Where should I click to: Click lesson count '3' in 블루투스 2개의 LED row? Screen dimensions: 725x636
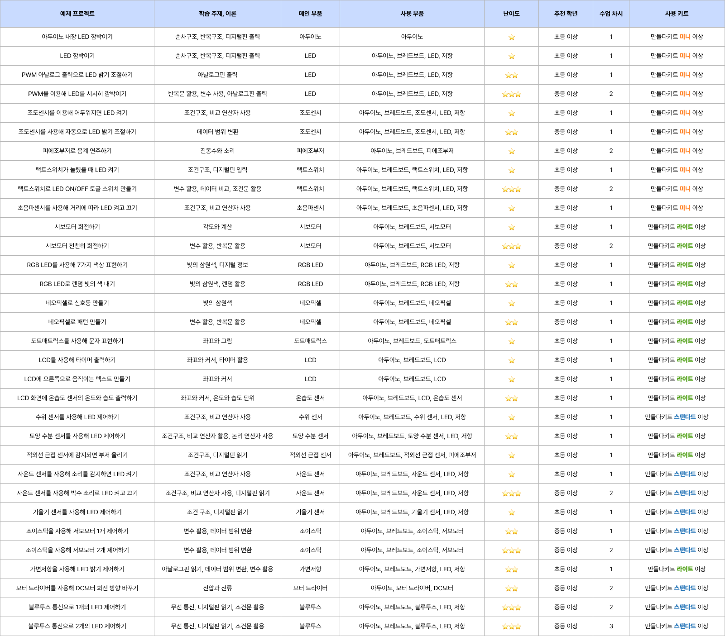tap(611, 626)
